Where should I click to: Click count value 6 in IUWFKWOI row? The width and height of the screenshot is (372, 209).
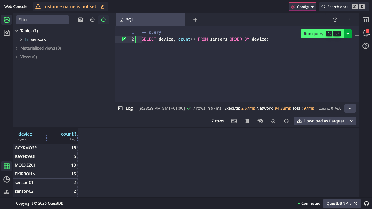point(62,156)
